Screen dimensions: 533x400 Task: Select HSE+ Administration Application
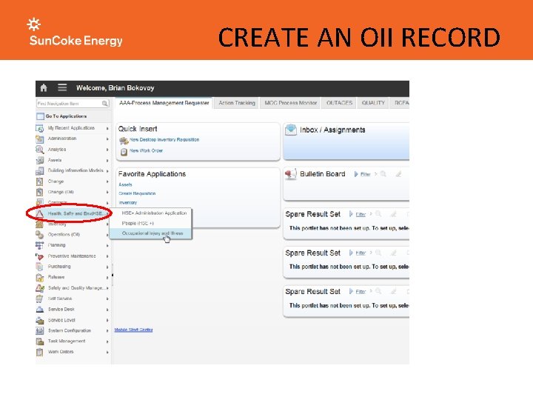pyautogui.click(x=154, y=213)
